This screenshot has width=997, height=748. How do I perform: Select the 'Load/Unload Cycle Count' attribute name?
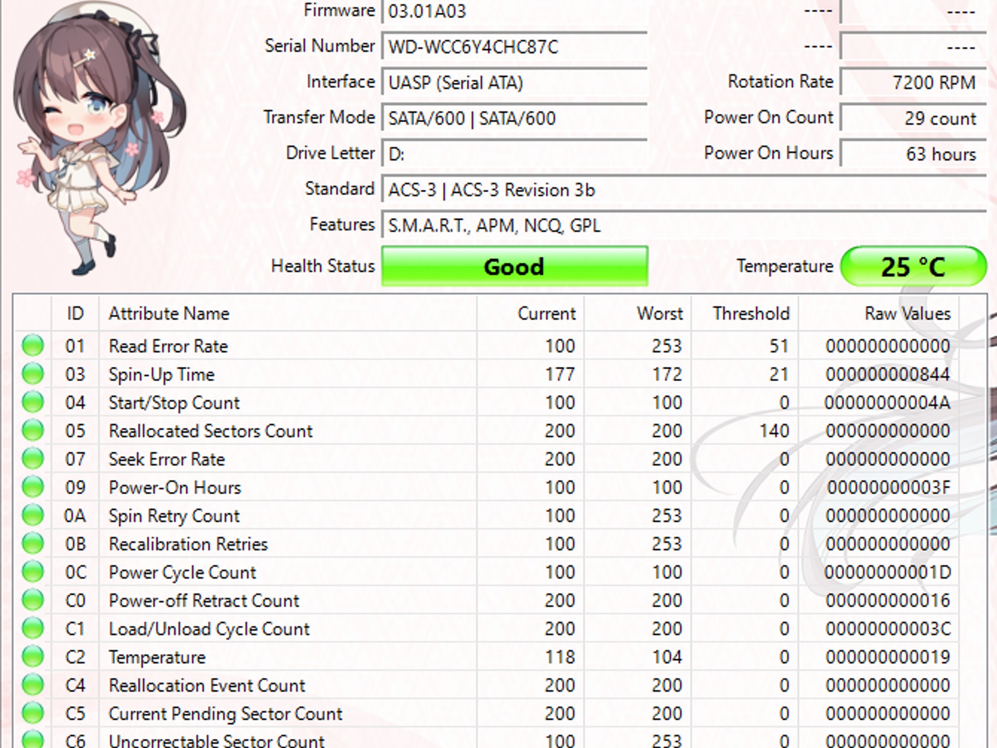coord(209,629)
